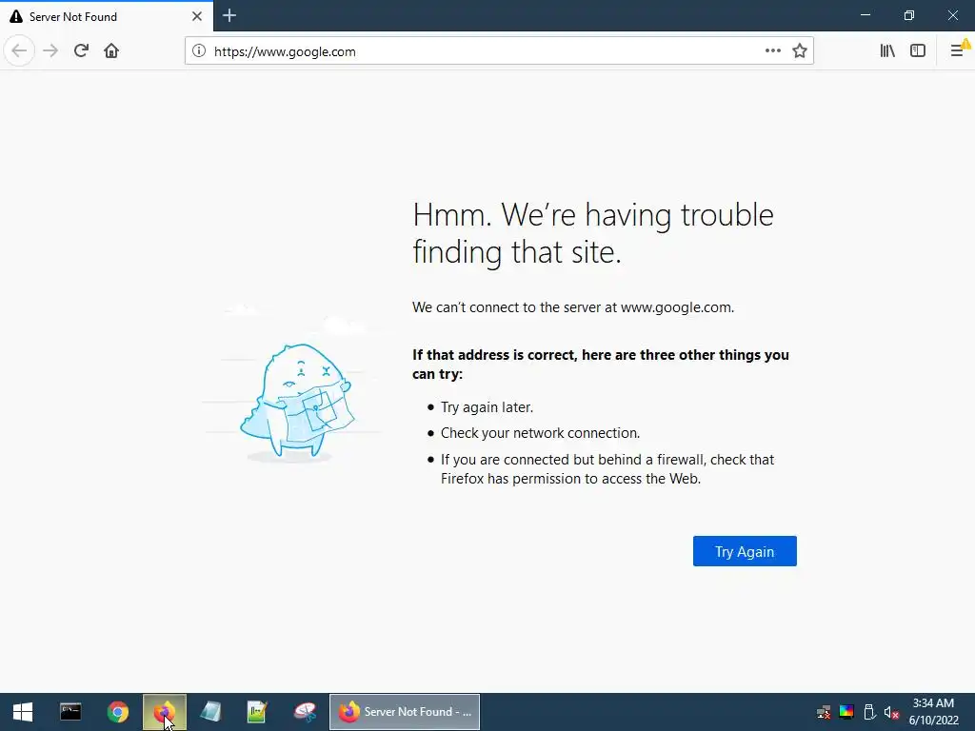Click the USB safely remove tray icon
This screenshot has width=975, height=731.
tap(869, 712)
